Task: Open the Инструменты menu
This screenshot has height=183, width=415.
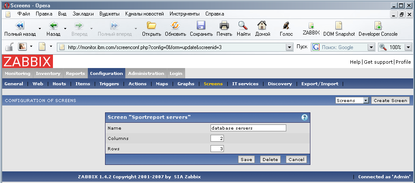Action: [x=185, y=14]
